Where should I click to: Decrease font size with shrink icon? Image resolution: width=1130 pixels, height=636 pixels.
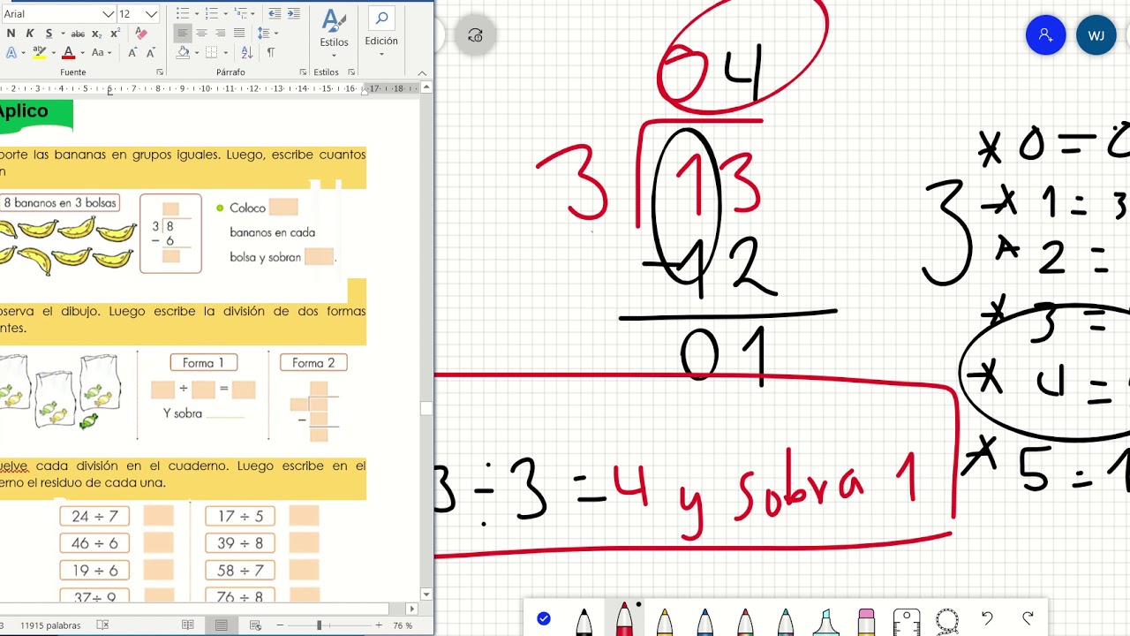click(150, 53)
